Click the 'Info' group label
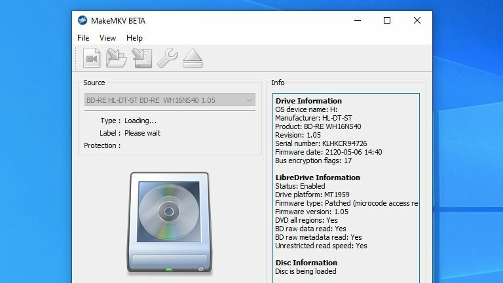Screen dimensions: 503x283 278,83
